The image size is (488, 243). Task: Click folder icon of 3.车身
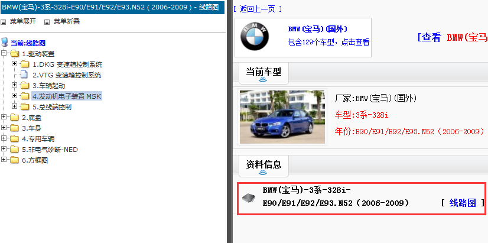click(x=14, y=128)
